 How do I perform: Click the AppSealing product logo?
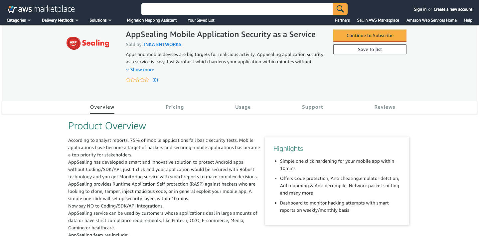[x=88, y=43]
